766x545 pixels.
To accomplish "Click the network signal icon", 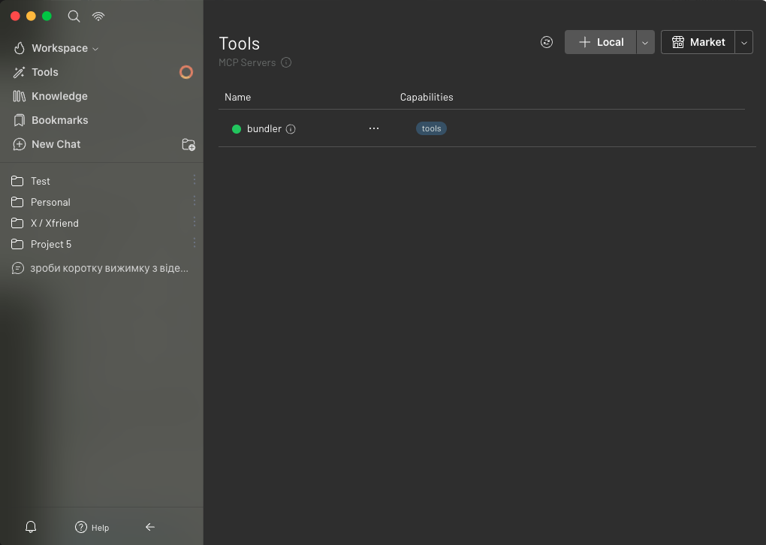I will tap(98, 16).
